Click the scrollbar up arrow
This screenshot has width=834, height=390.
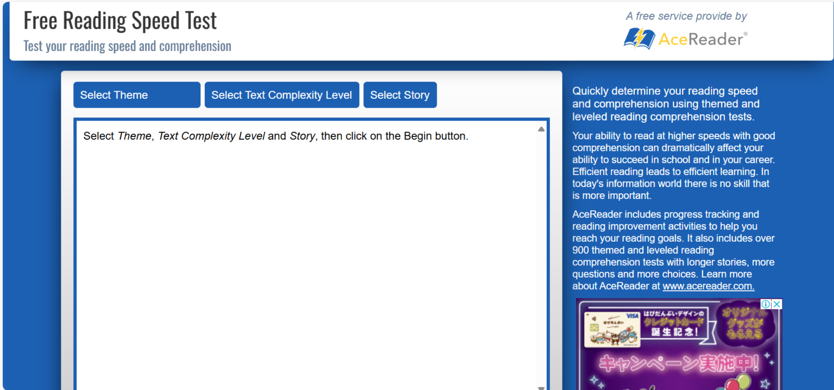coord(541,128)
